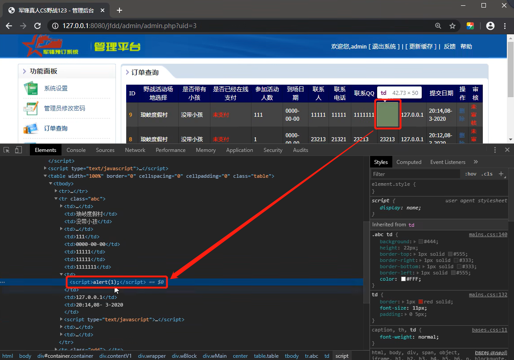
Task: Open the 反馈 feedback link
Action: tap(450, 46)
